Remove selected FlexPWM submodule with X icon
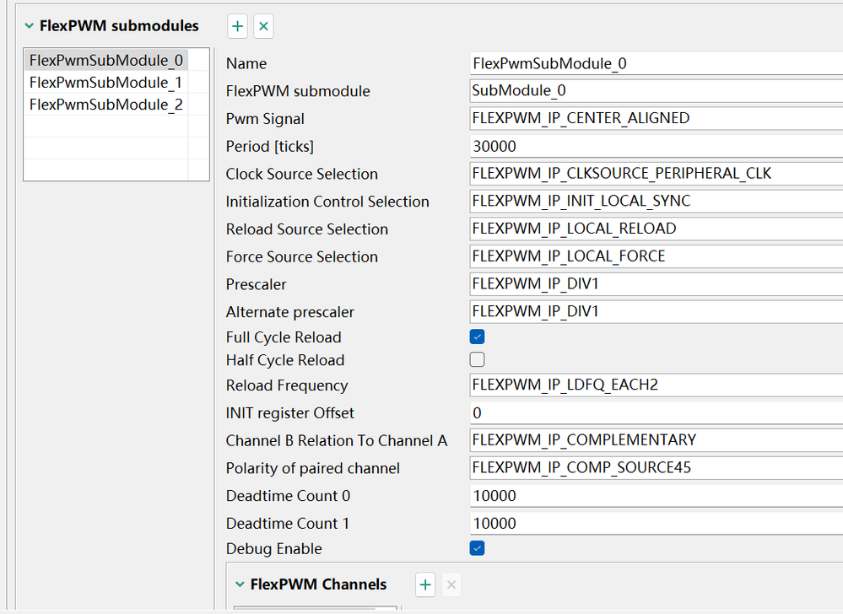 pos(263,27)
